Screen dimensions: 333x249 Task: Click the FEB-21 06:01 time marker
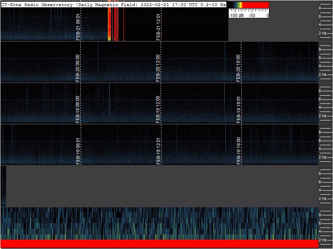pos(78,27)
